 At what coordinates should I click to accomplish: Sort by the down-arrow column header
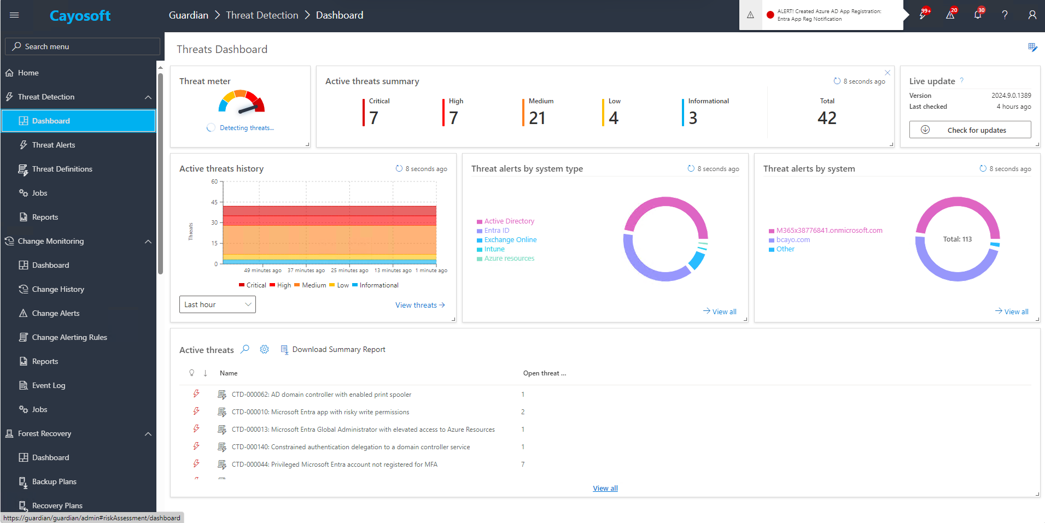point(206,373)
